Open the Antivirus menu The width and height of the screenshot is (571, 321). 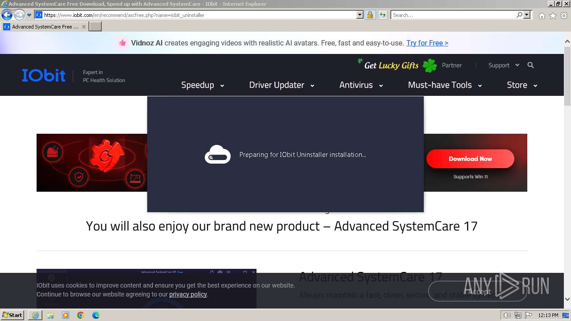[x=361, y=85]
